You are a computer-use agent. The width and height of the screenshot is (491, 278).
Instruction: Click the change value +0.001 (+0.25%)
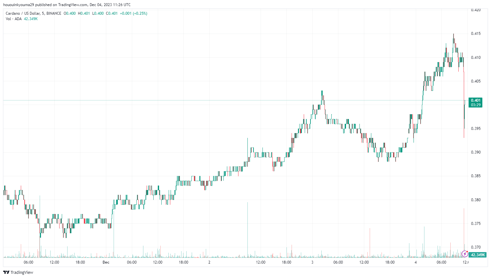134,13
